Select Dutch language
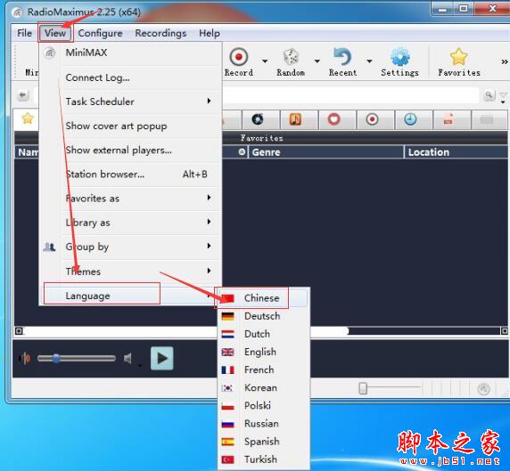The image size is (510, 471). (263, 334)
